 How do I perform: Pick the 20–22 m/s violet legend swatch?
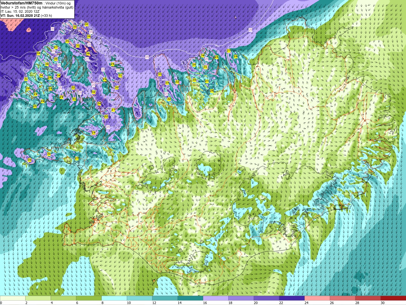(x=266, y=298)
